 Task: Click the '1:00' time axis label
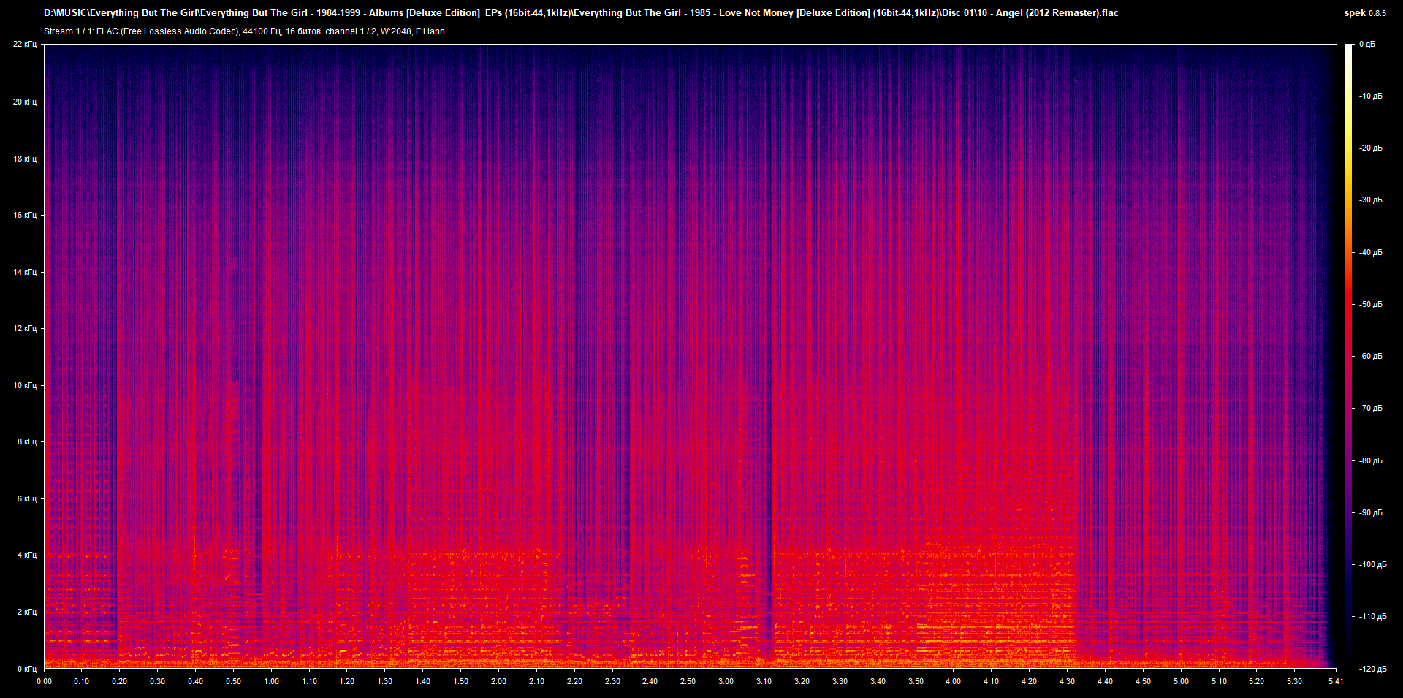tap(271, 681)
